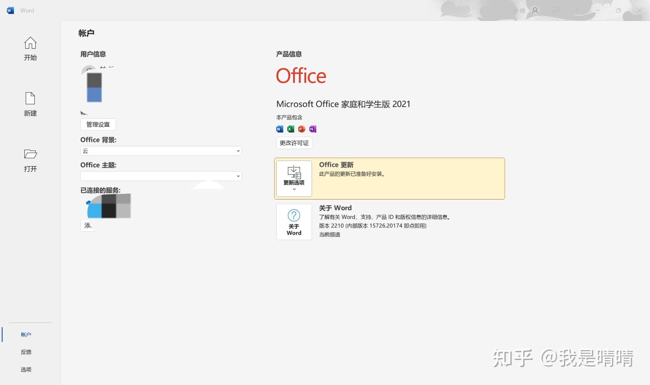Click the 新建 new document icon
Viewport: 650px width, 385px height.
click(30, 98)
